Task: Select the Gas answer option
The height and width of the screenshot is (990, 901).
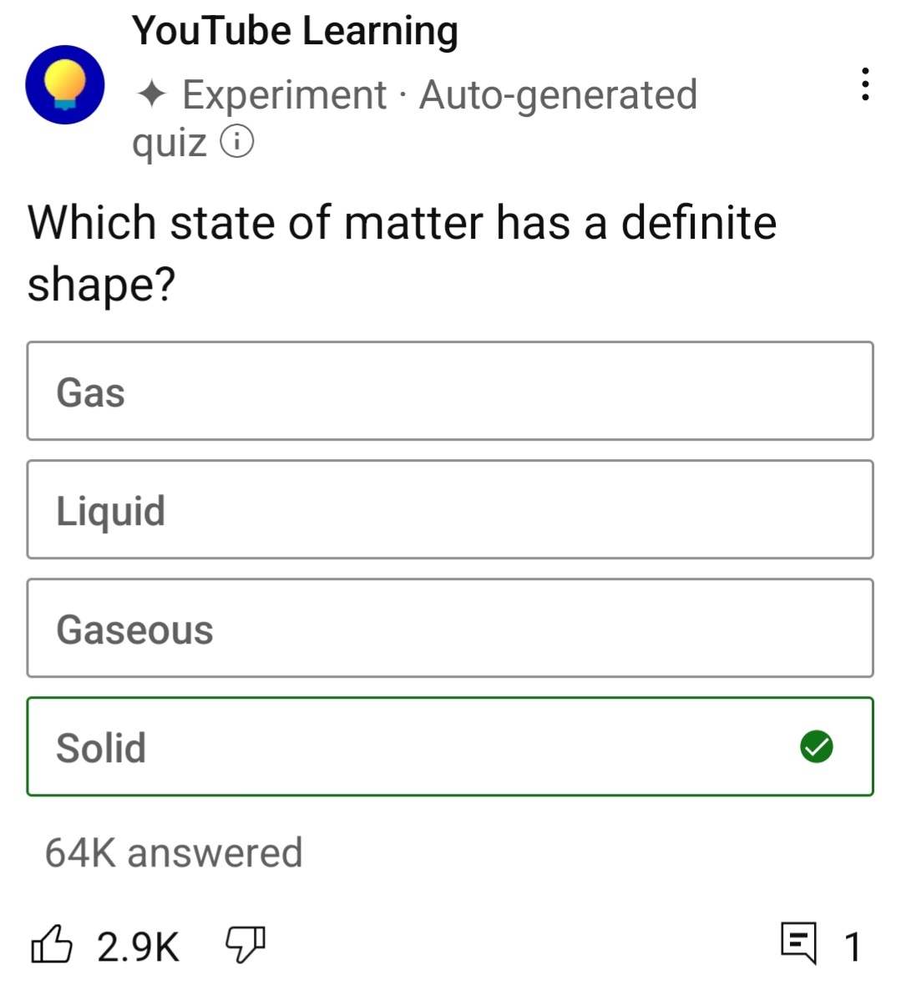Action: [x=449, y=391]
